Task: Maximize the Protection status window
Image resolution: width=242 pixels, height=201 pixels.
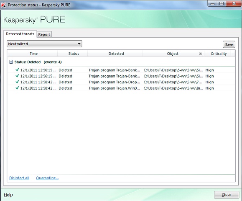Action: (222, 3)
